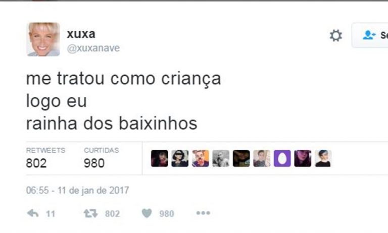Retweet using the retweet arrows icon
Screen dimensions: 388x233
pos(91,213)
